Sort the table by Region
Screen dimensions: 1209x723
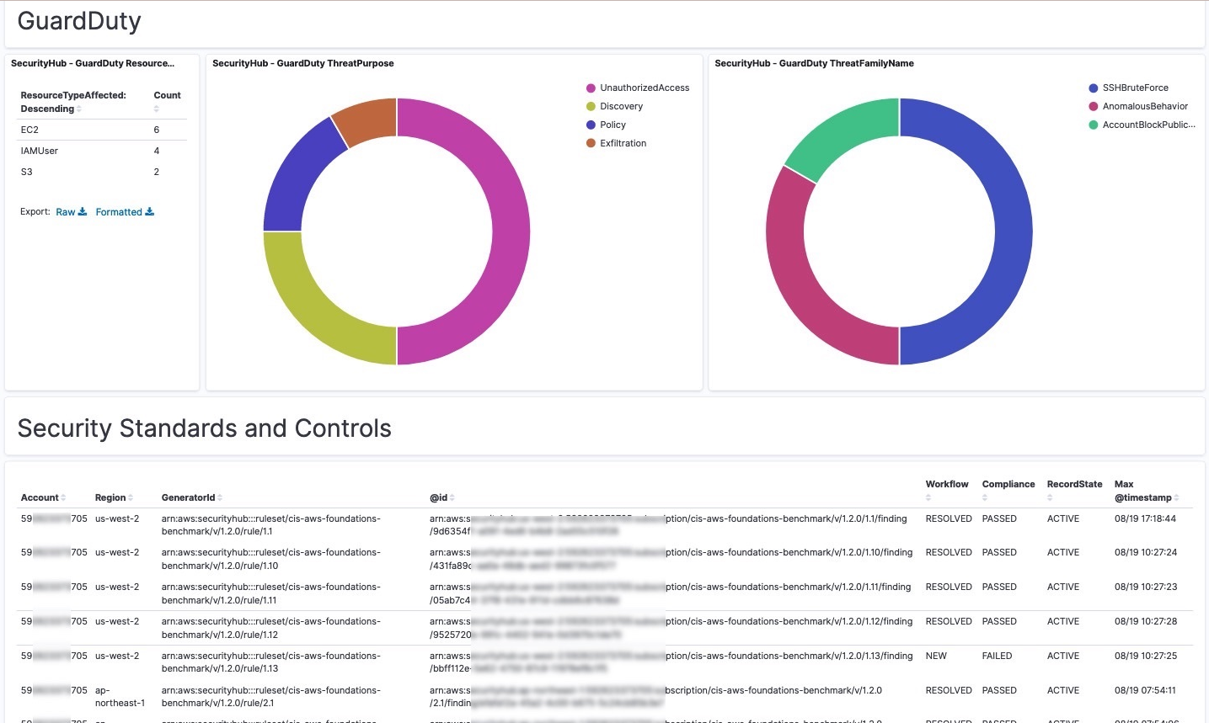131,498
